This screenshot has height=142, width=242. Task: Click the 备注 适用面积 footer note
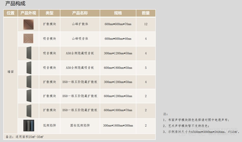point(25,137)
